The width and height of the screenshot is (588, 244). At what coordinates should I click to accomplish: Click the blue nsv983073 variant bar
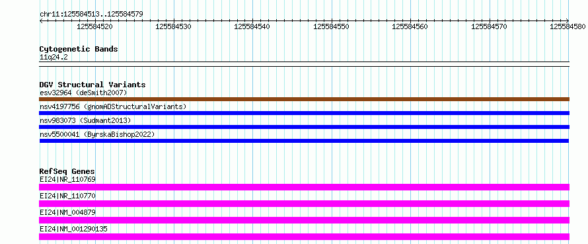tap(304, 127)
